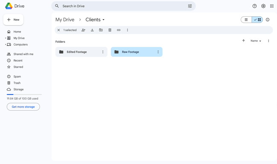
Task: View details info icon
Action: 268,20
